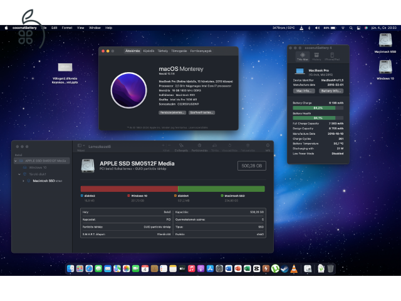The height and width of the screenshot is (301, 401).
Task: Click the Bluetooth menu bar icon
Action: coord(309,28)
